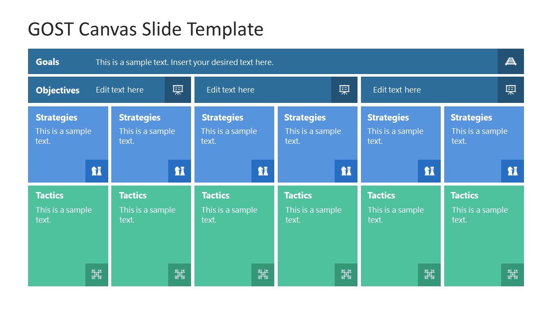Select chess pieces icon in third Strategies card
The width and height of the screenshot is (552, 310).
click(x=263, y=171)
